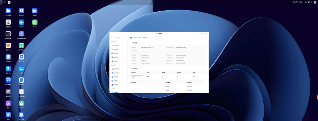
Task: Open the green Sync & Backup icon
Action: click(x=22, y=45)
